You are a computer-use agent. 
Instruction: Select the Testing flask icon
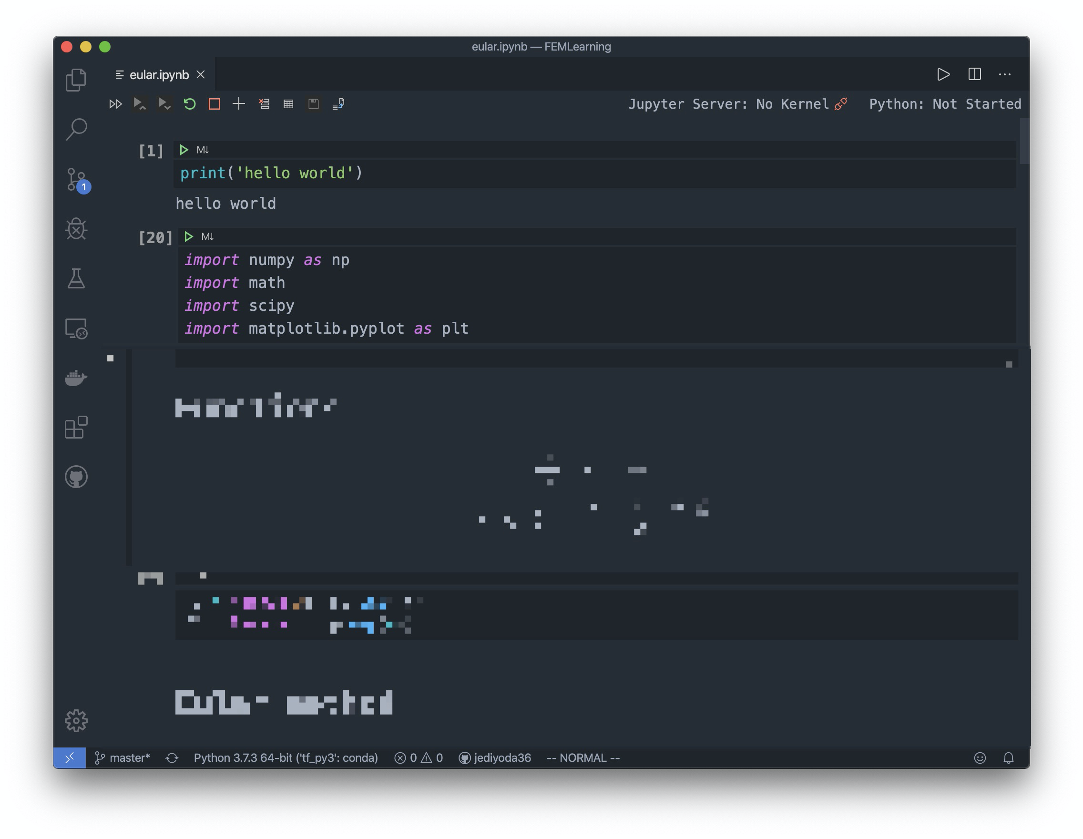(77, 279)
